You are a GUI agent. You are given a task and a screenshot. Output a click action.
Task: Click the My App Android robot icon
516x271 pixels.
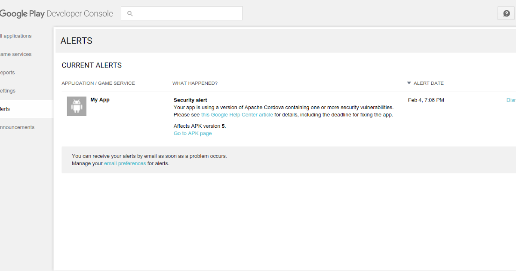[77, 106]
